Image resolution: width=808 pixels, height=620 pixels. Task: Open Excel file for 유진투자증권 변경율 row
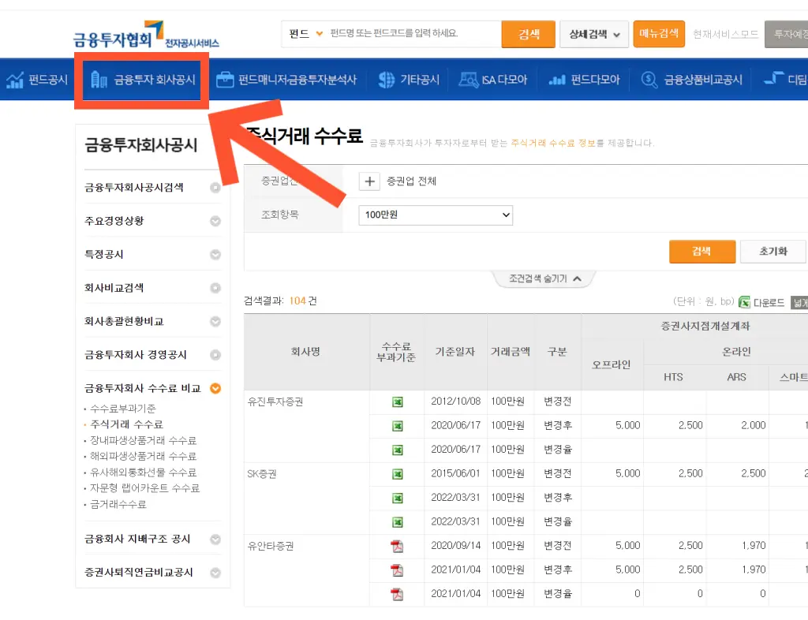pyautogui.click(x=398, y=450)
